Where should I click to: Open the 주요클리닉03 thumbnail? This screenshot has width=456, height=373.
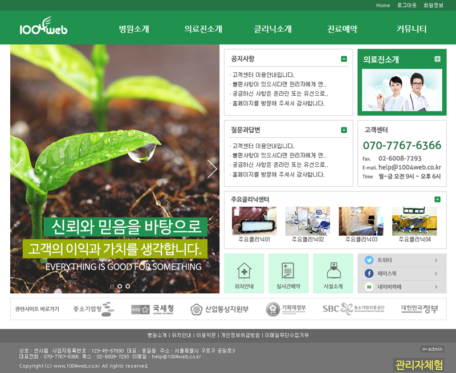[x=361, y=222]
